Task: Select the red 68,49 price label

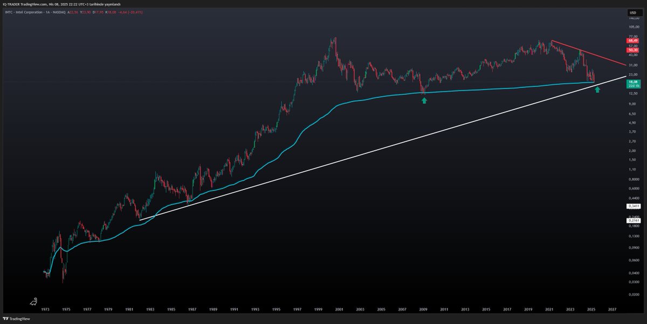Action: click(632, 41)
